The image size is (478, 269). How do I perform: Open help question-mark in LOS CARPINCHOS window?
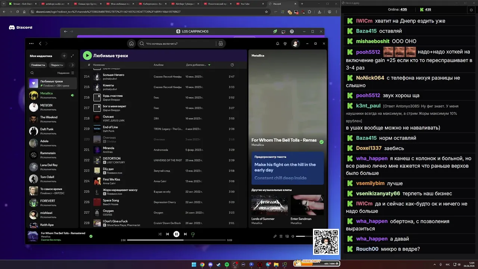tap(292, 31)
